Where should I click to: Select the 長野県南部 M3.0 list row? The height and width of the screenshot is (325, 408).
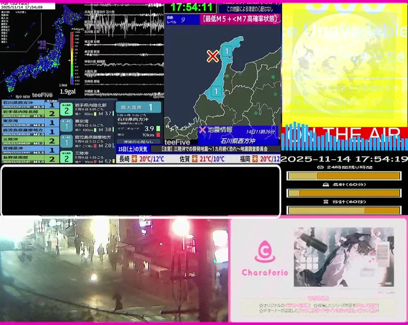pyautogui.click(x=30, y=159)
